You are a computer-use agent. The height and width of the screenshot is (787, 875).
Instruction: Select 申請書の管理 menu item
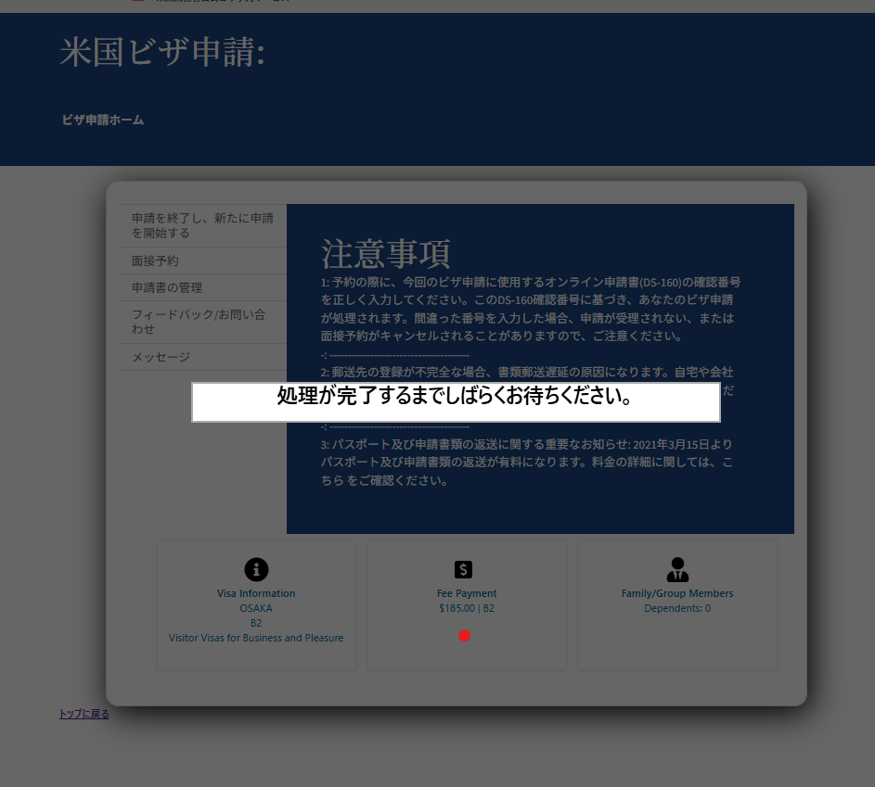[x=167, y=288]
